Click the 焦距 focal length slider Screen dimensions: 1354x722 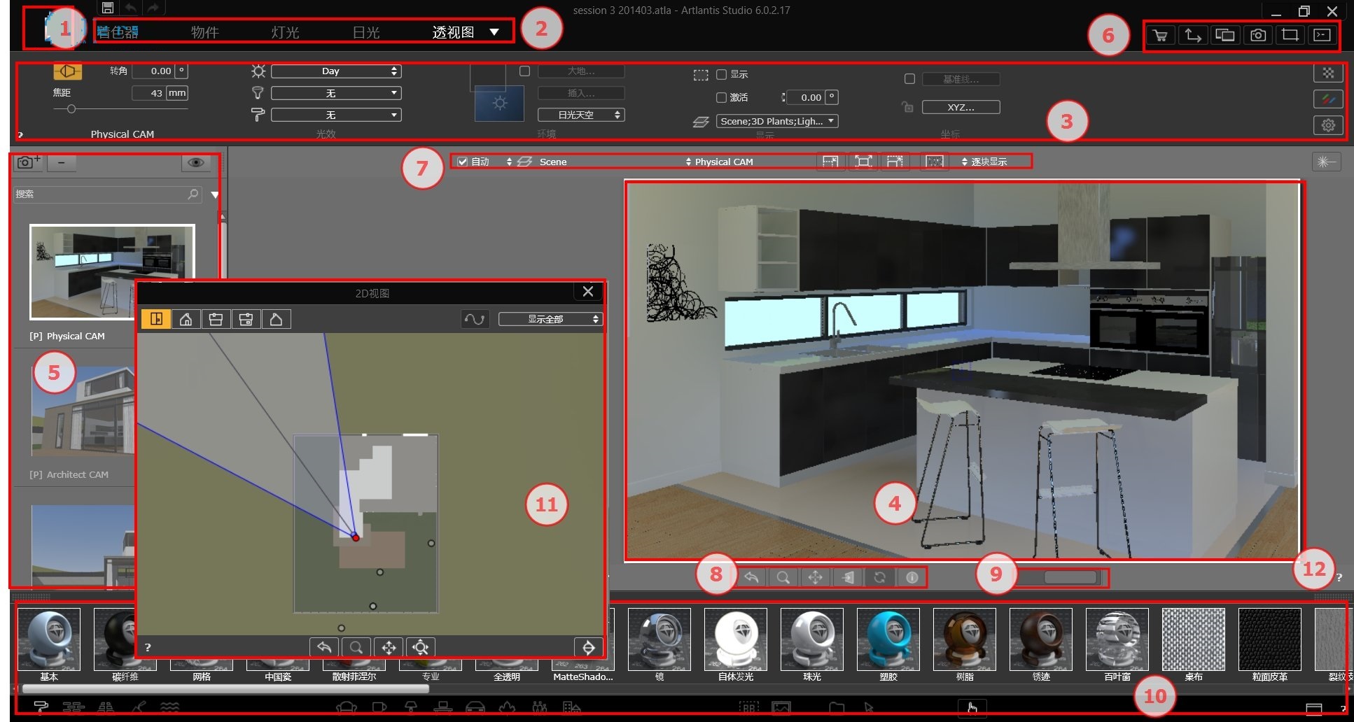click(x=71, y=109)
